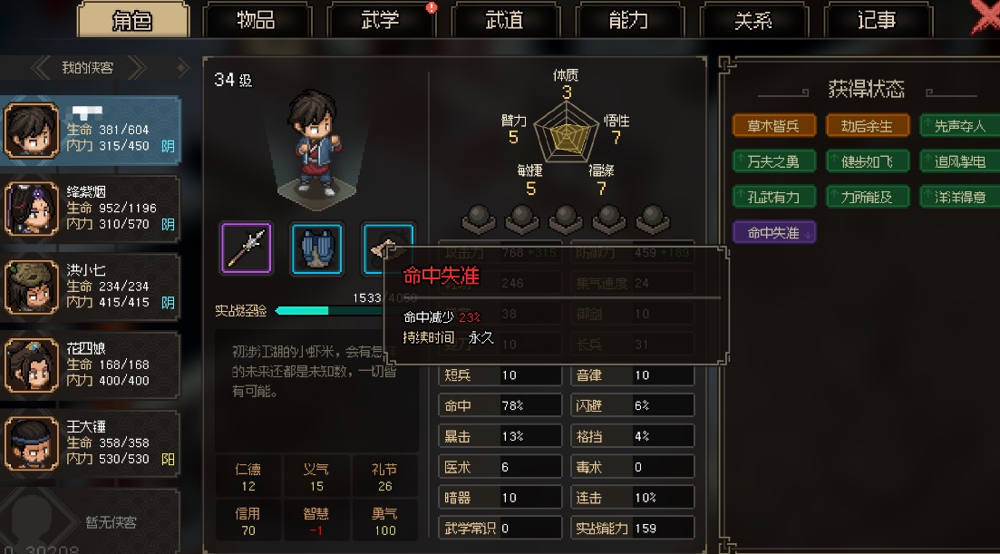This screenshot has height=554, width=1000.
Task: Open the 武学 tab
Action: (x=381, y=20)
